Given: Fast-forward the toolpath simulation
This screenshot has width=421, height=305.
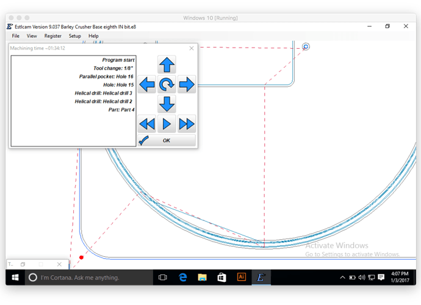Looking at the screenshot, I should point(187,124).
